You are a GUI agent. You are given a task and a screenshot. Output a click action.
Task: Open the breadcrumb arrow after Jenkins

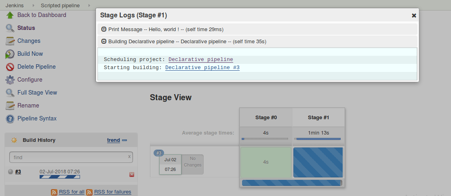33,6
